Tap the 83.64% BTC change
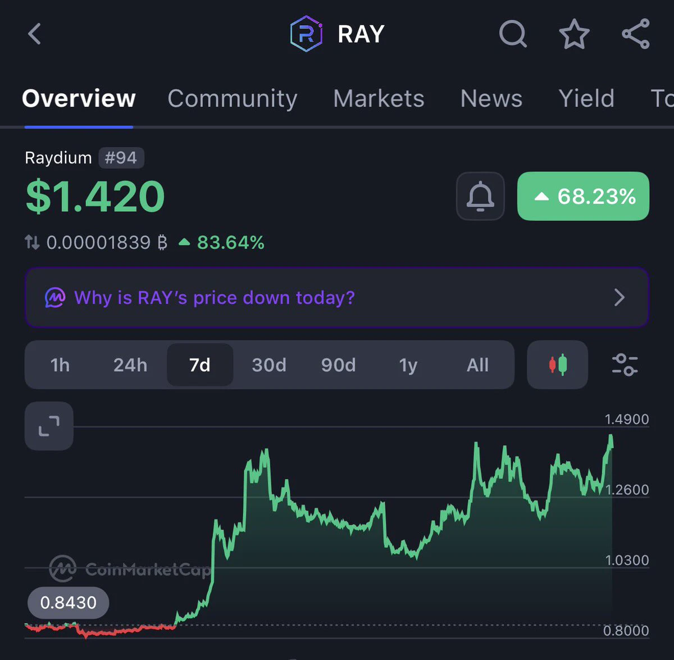Viewport: 674px width, 660px height. (222, 243)
